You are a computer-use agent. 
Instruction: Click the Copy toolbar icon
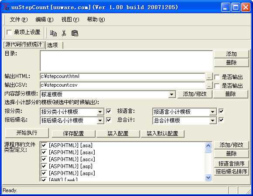[x=53, y=33]
